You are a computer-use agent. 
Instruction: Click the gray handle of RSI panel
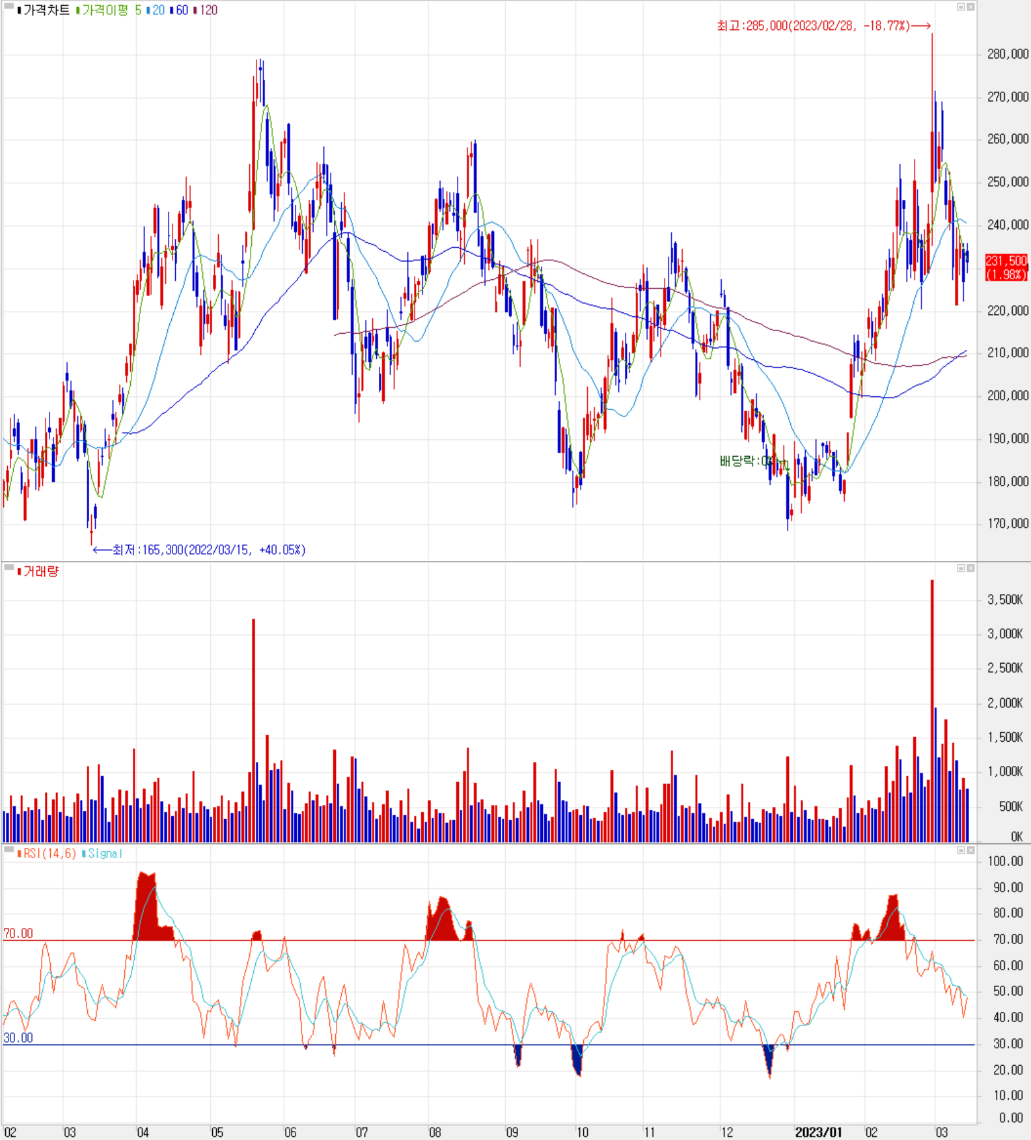pos(8,849)
